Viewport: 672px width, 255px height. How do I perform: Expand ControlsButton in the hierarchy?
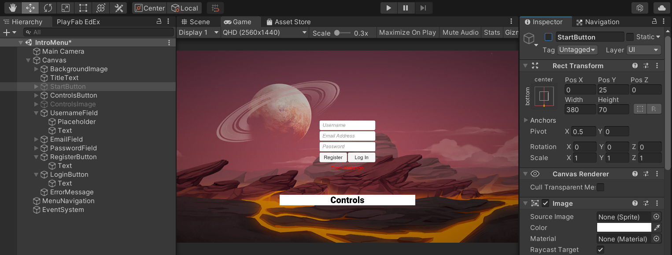click(x=36, y=95)
